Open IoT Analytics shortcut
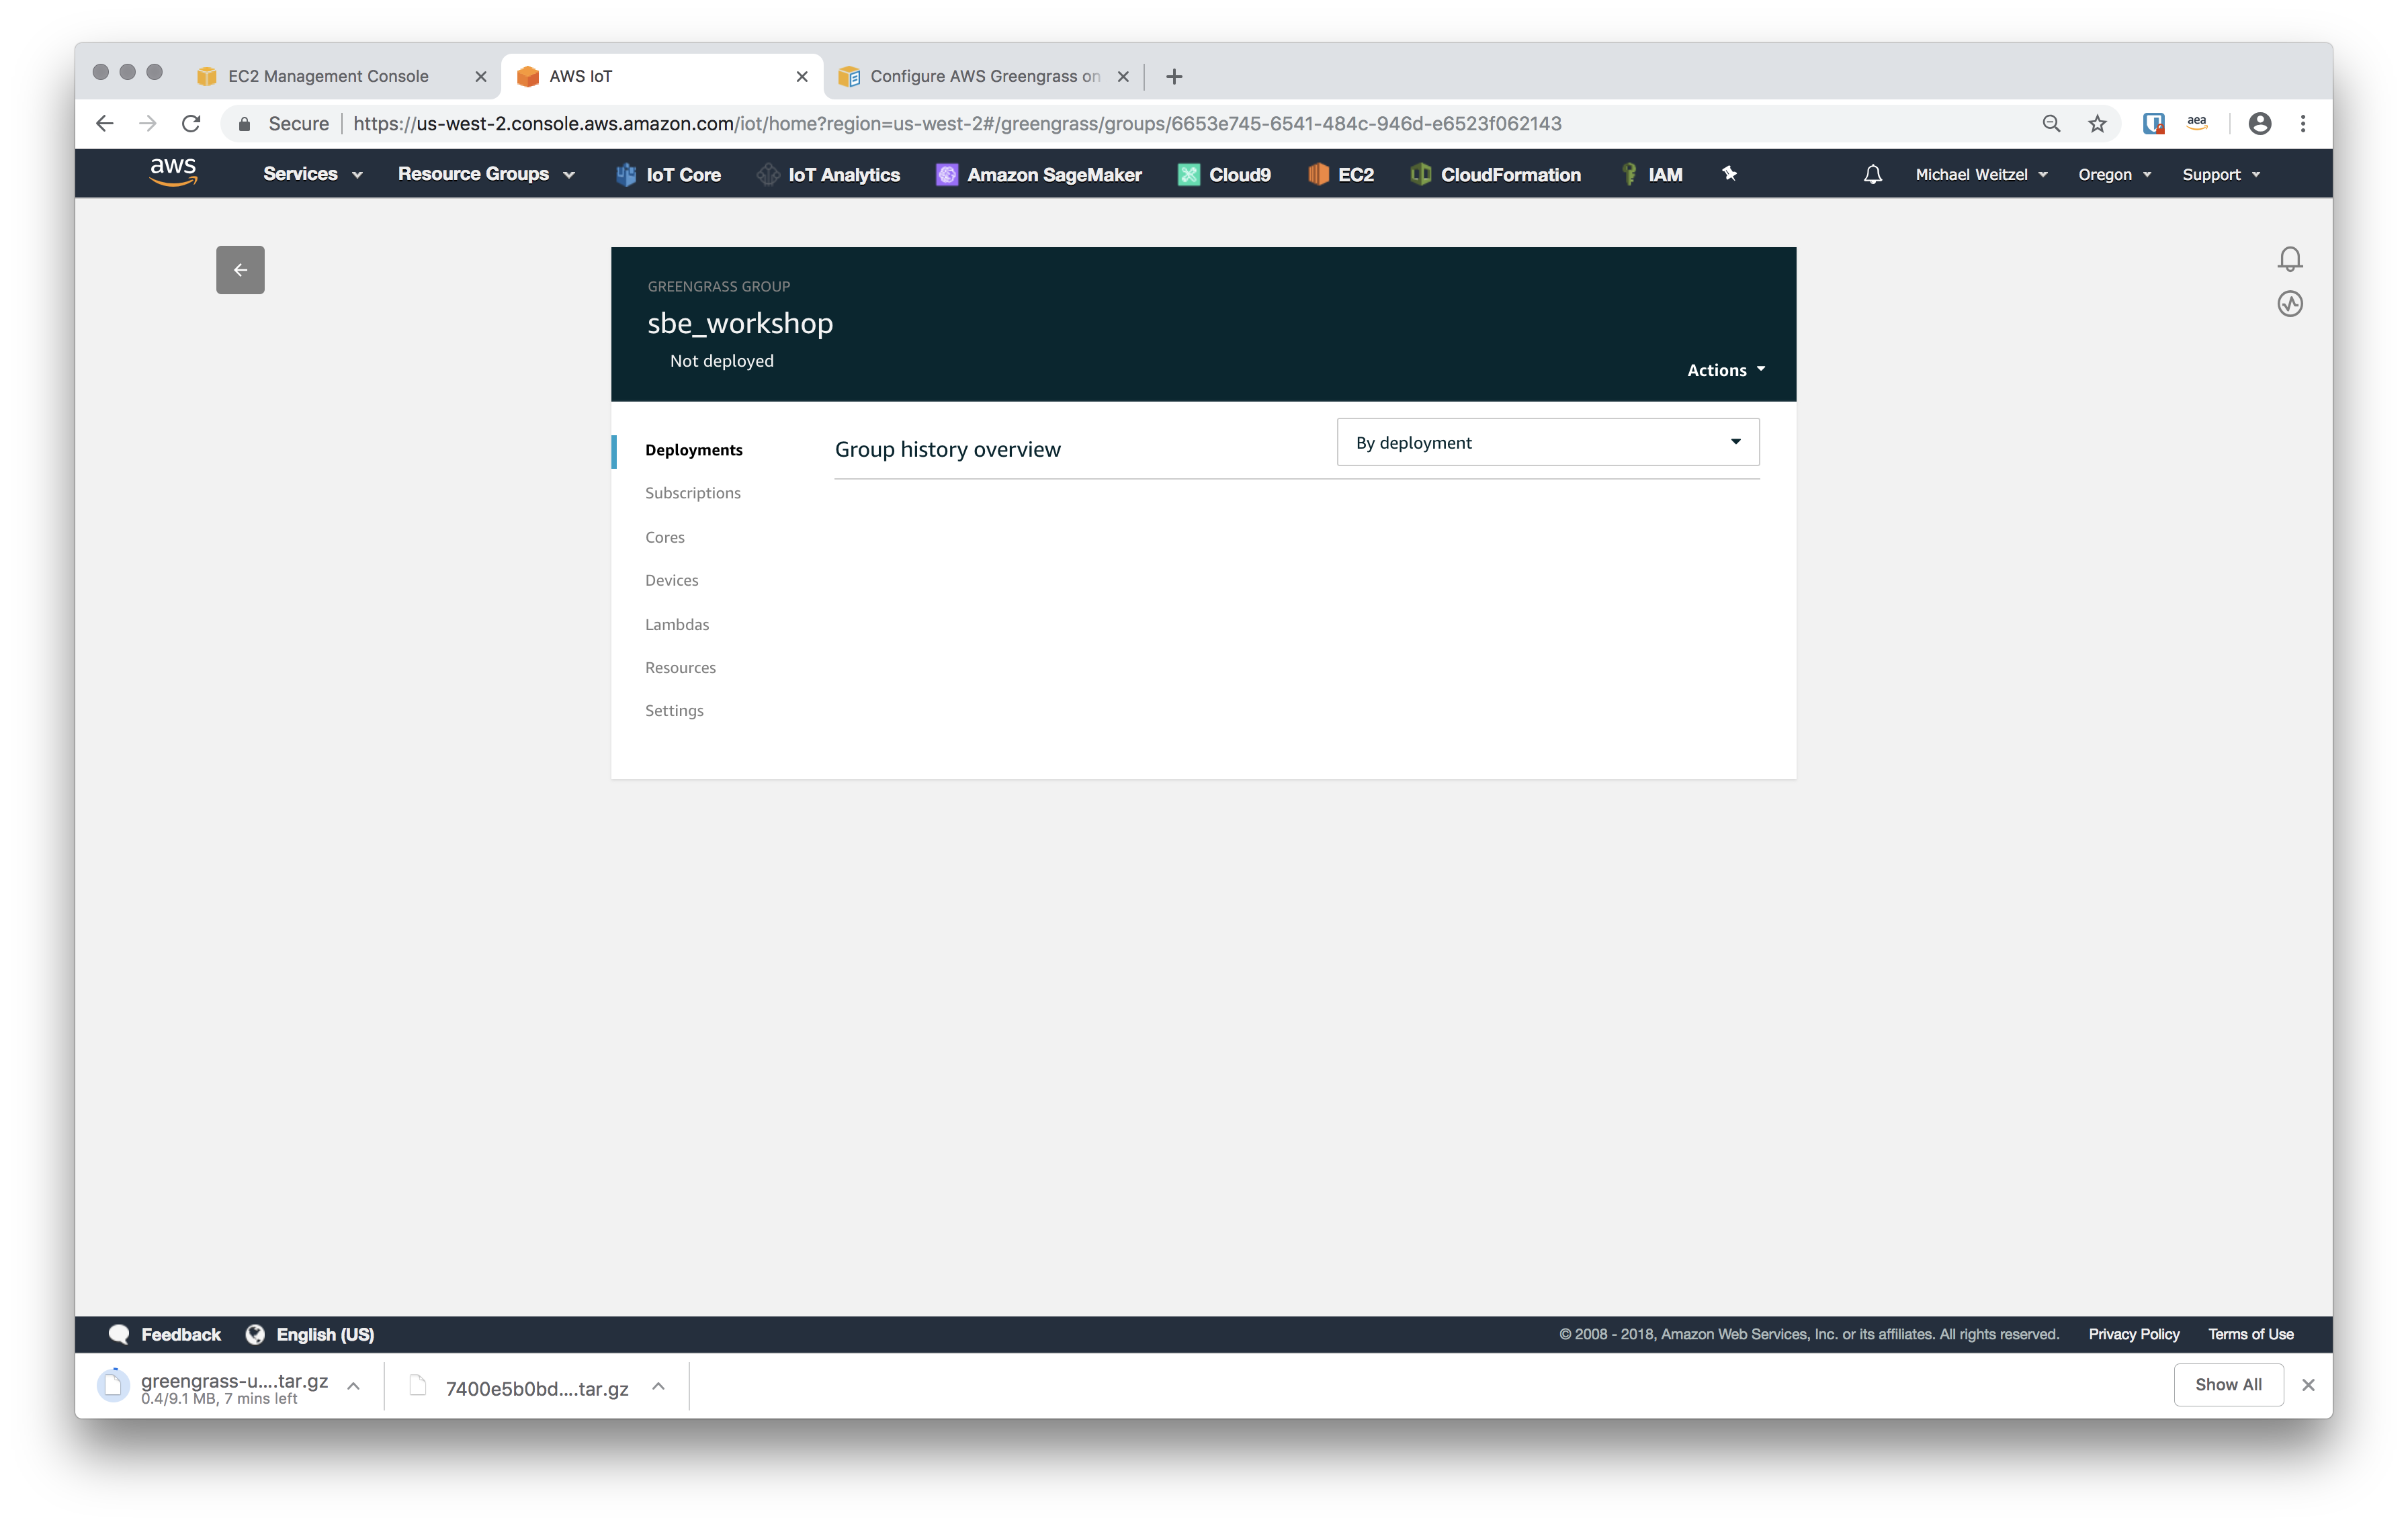 [x=828, y=174]
